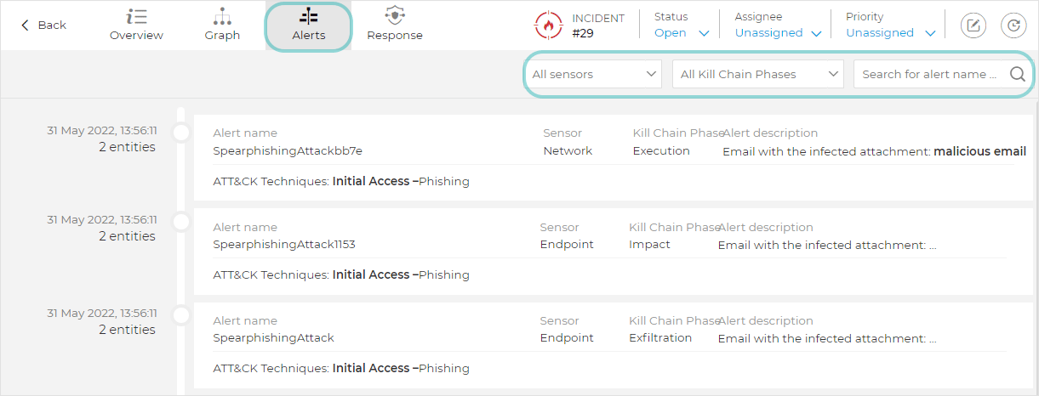Switch to the Graph tab

click(x=222, y=25)
